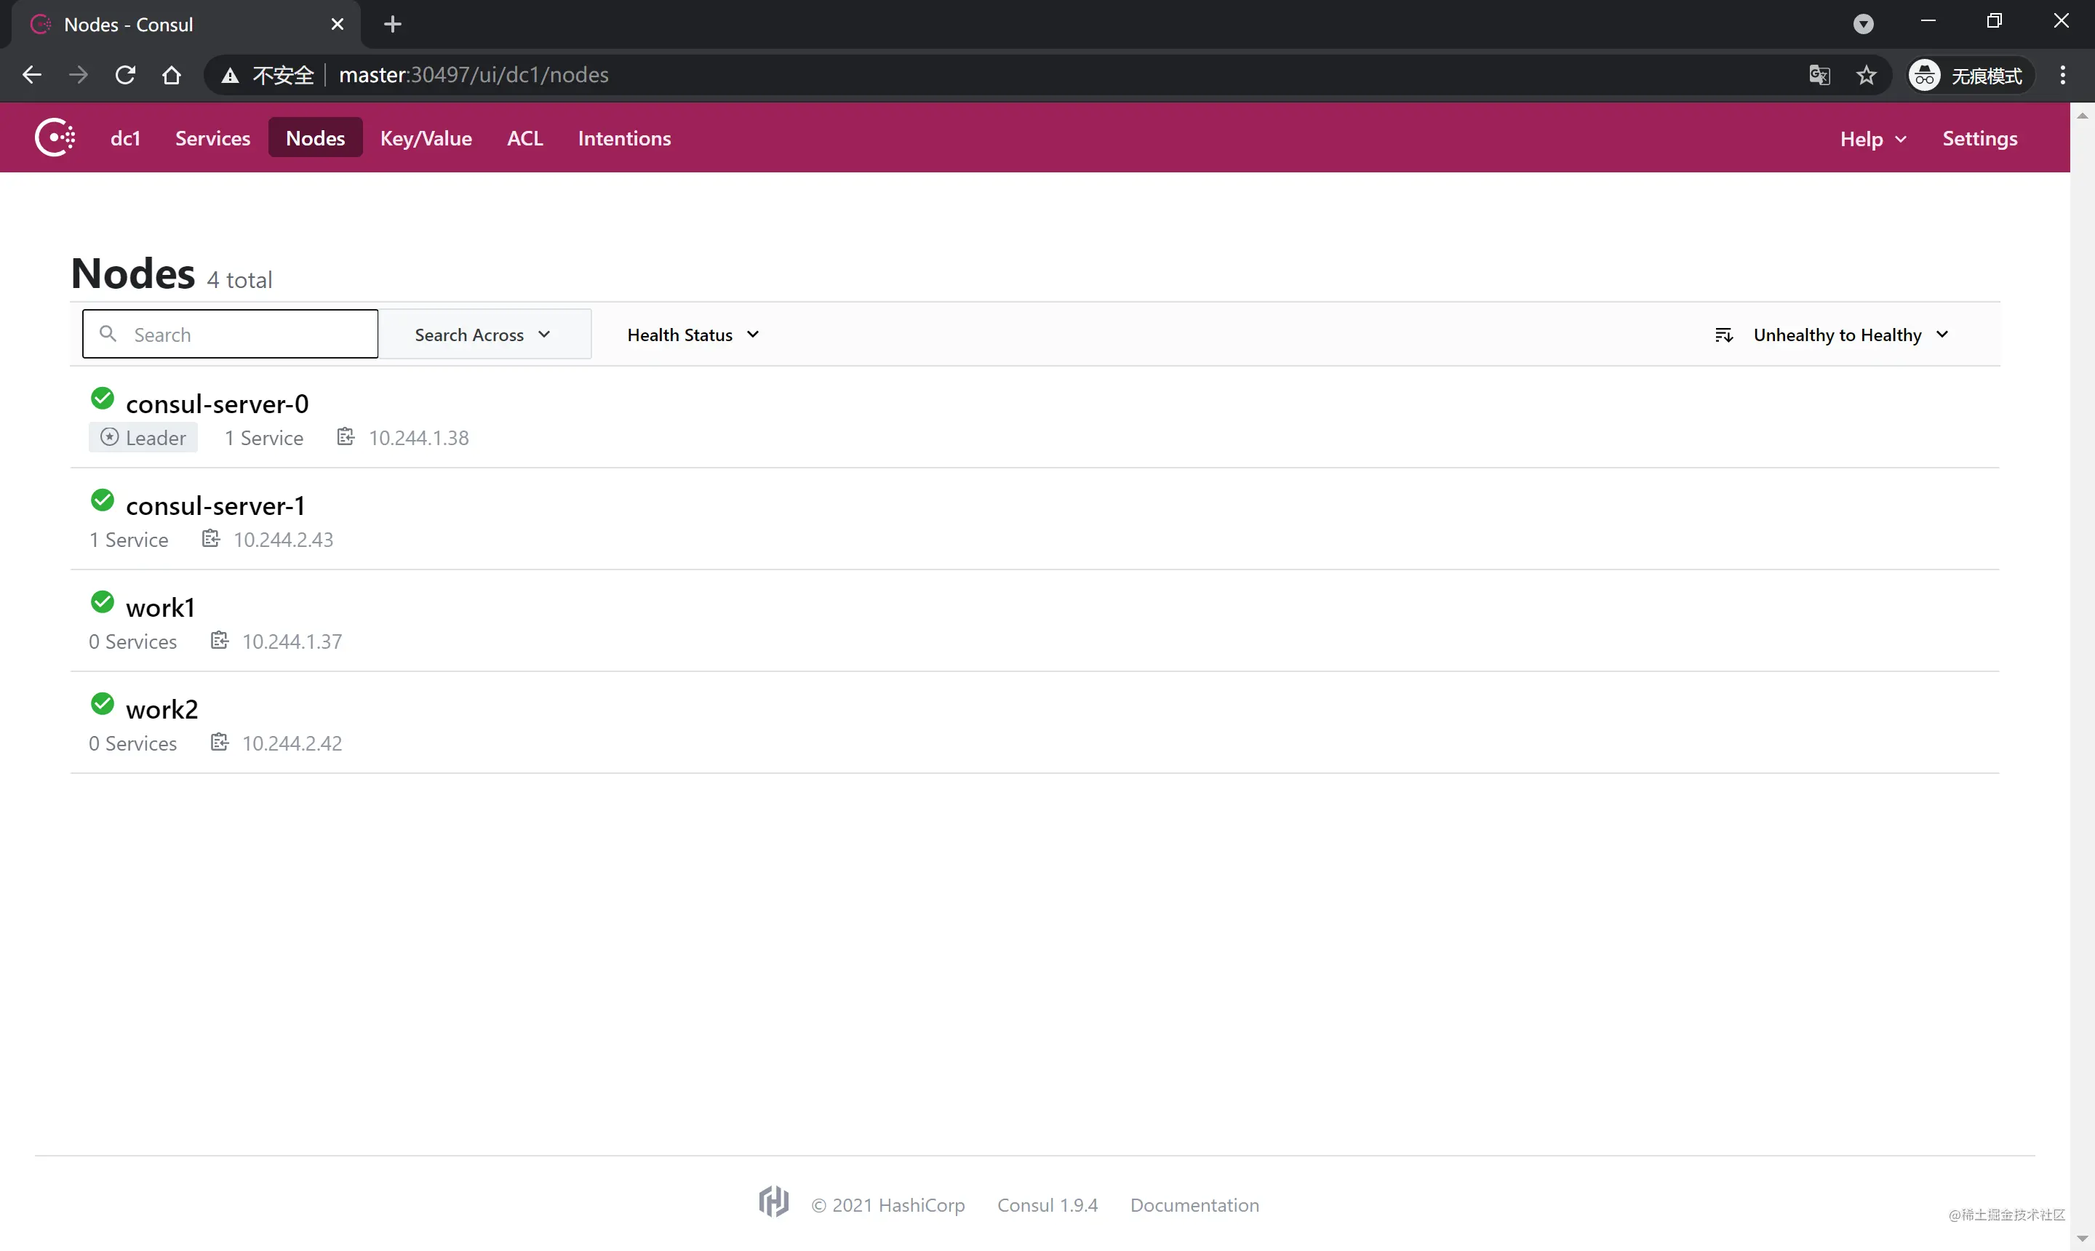Click the browser forward arrow
This screenshot has width=2095, height=1251.
pos(79,75)
